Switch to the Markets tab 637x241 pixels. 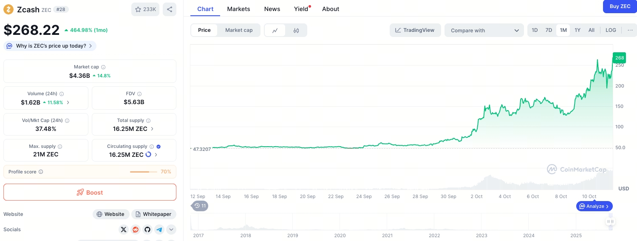(x=238, y=9)
